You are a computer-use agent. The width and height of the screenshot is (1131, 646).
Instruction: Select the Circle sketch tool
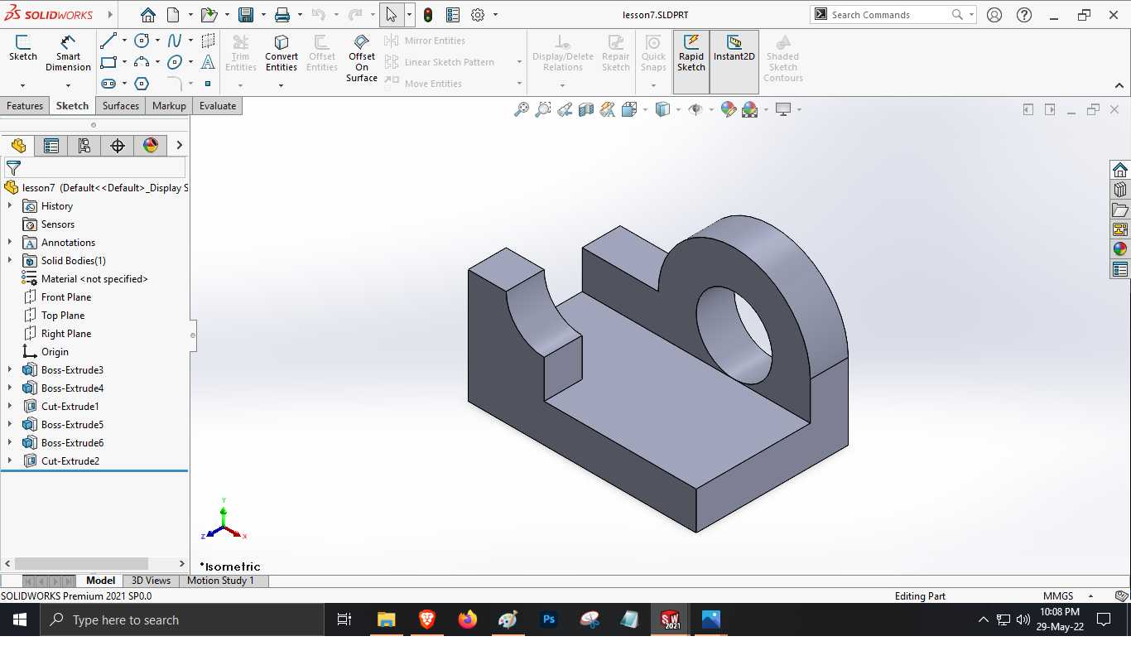pyautogui.click(x=142, y=41)
